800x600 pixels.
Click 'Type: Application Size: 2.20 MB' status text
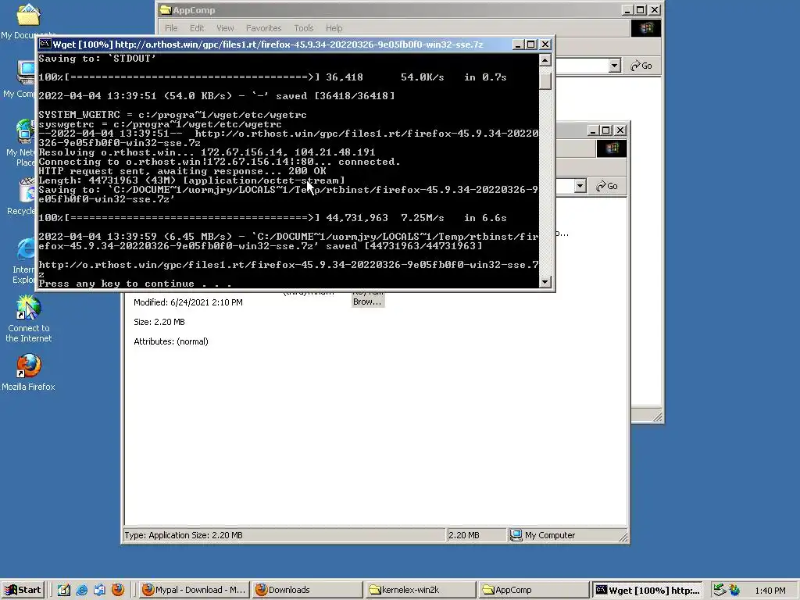(183, 534)
